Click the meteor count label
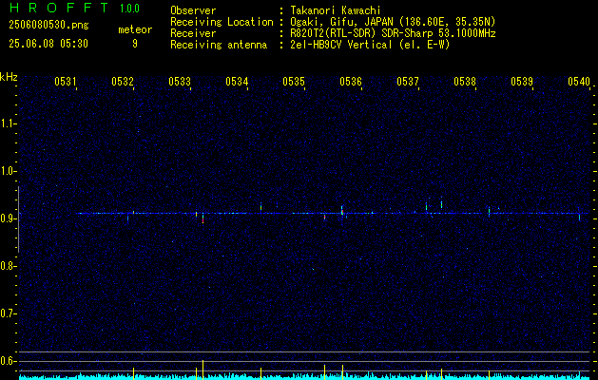This screenshot has height=380, width=598. pos(135,29)
